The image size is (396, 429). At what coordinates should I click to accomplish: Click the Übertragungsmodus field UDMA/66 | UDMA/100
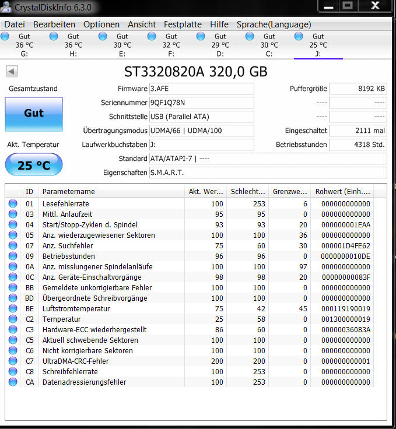tap(201, 131)
